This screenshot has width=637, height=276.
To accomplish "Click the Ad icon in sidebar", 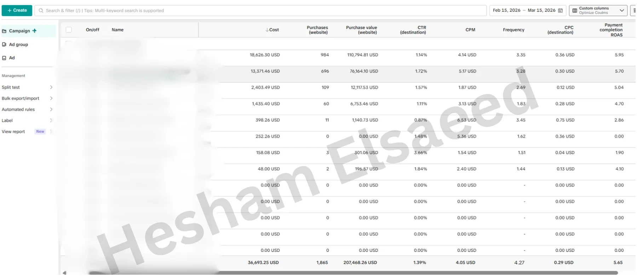I will click(x=4, y=58).
